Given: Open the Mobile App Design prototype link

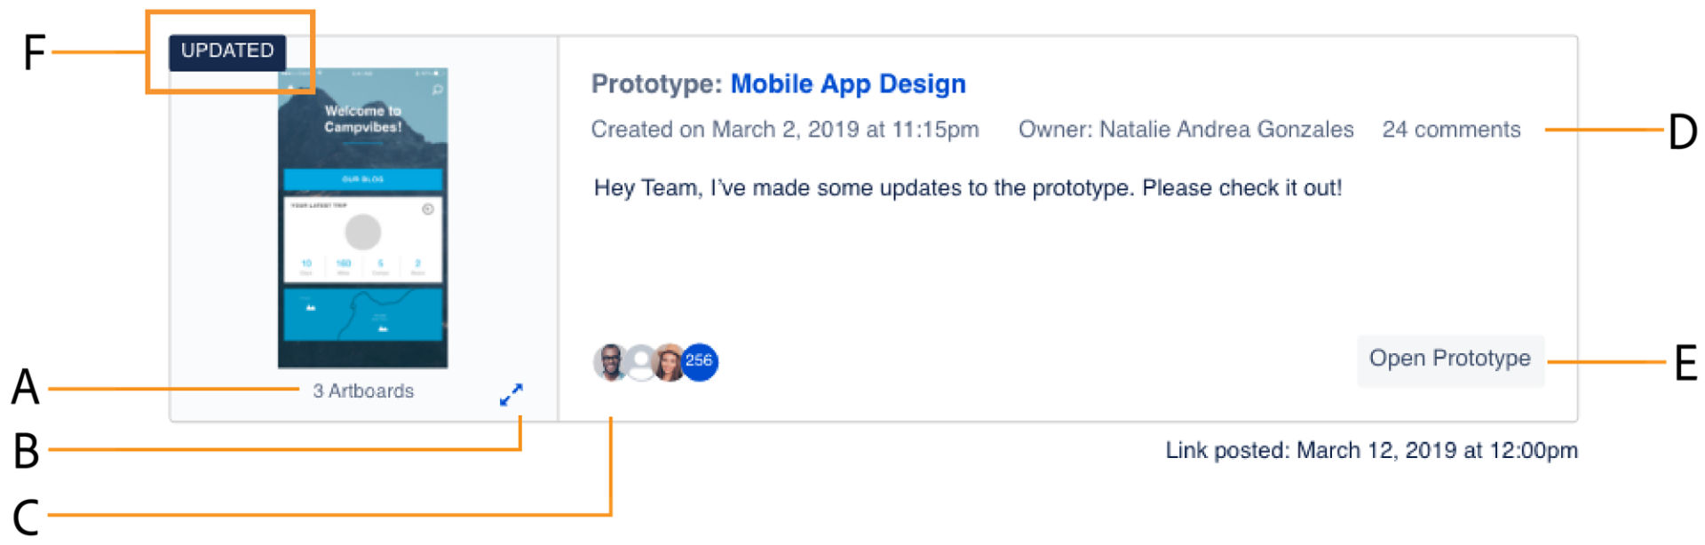Looking at the screenshot, I should (x=847, y=83).
